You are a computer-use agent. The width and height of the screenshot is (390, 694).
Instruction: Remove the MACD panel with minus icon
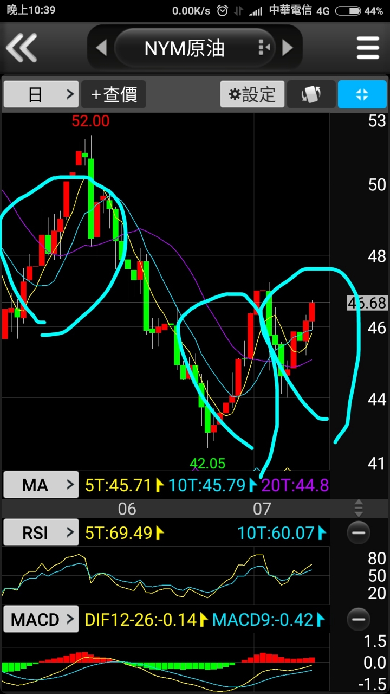(358, 619)
